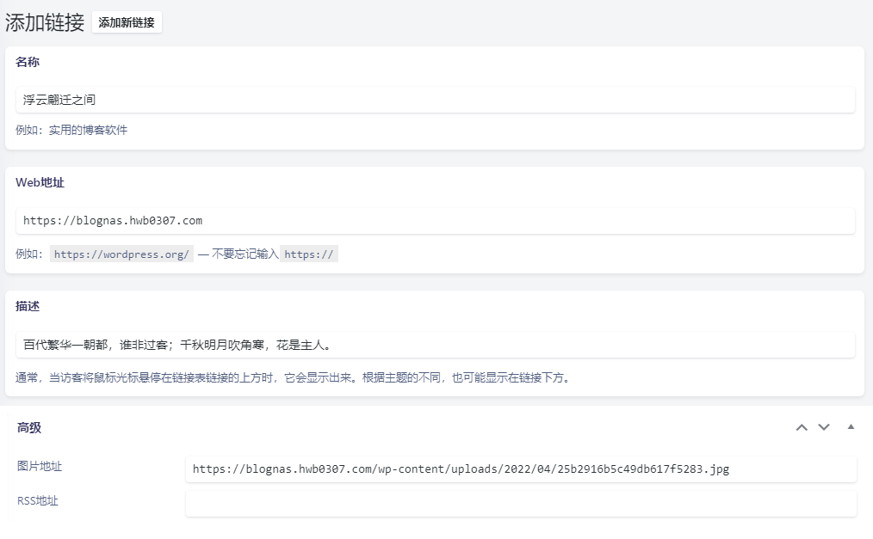The image size is (873, 539).
Task: Click the name field containing 浮云翩迁之间
Action: pyautogui.click(x=430, y=100)
